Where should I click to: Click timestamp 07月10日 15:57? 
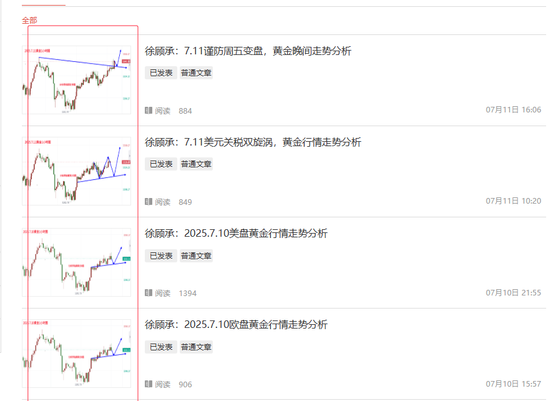pos(514,384)
